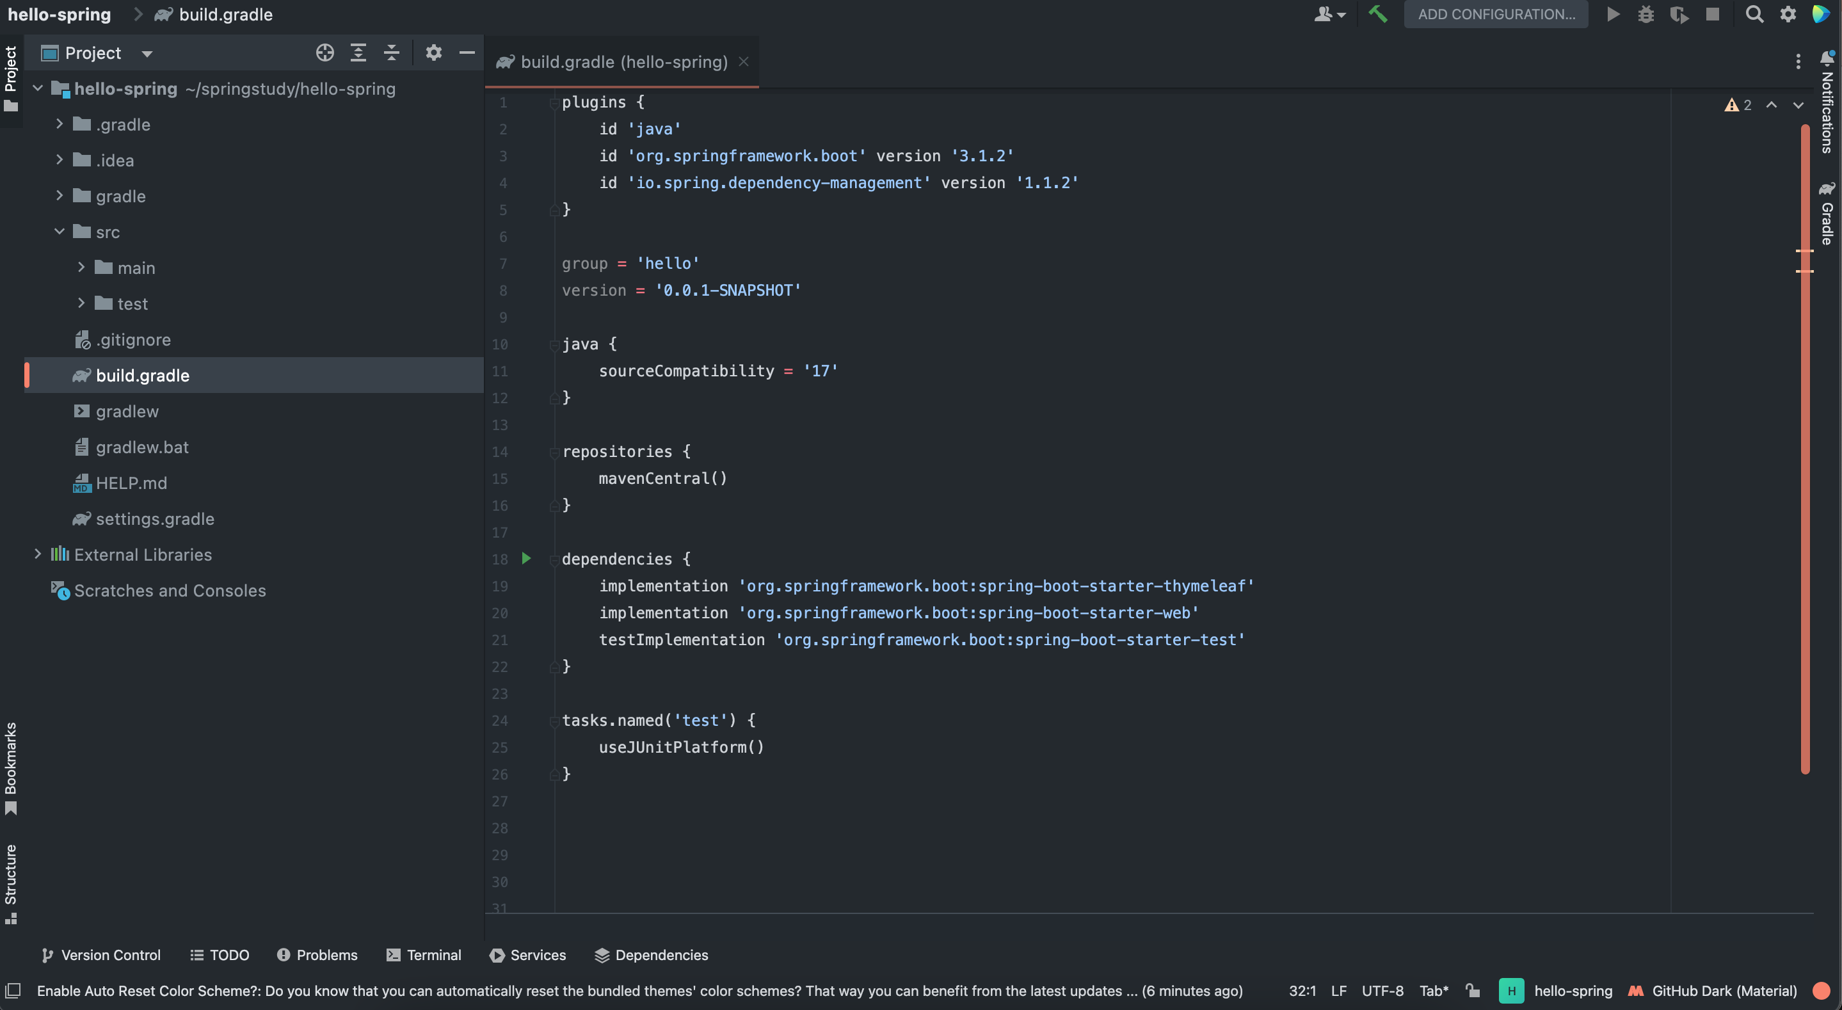Go to next highlighted error arrow
Image resolution: width=1842 pixels, height=1010 pixels.
pyautogui.click(x=1798, y=105)
